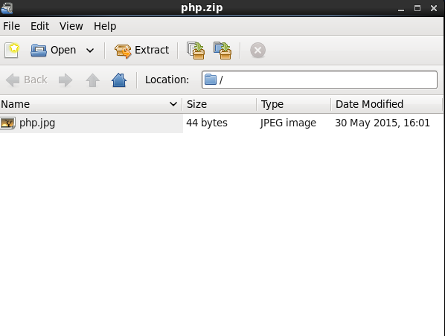
Task: Click the Extract button
Action: 141,51
